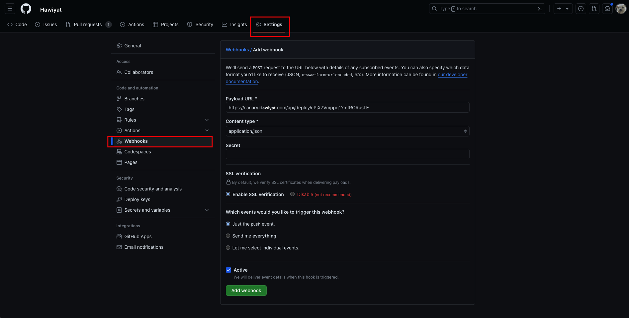The width and height of the screenshot is (629, 318).
Task: Click your profile avatar icon
Action: coord(621,9)
